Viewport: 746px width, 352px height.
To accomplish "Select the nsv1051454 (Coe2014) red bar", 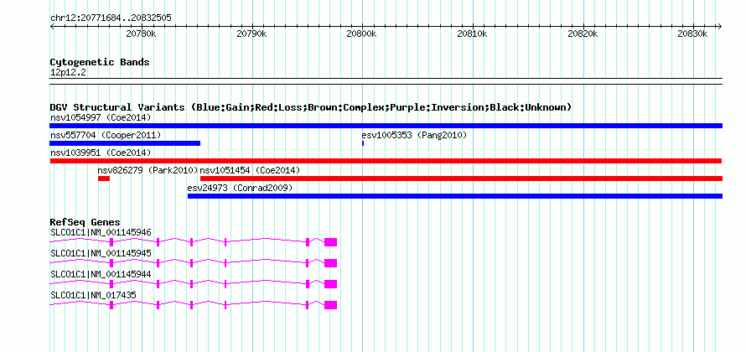I will [461, 179].
